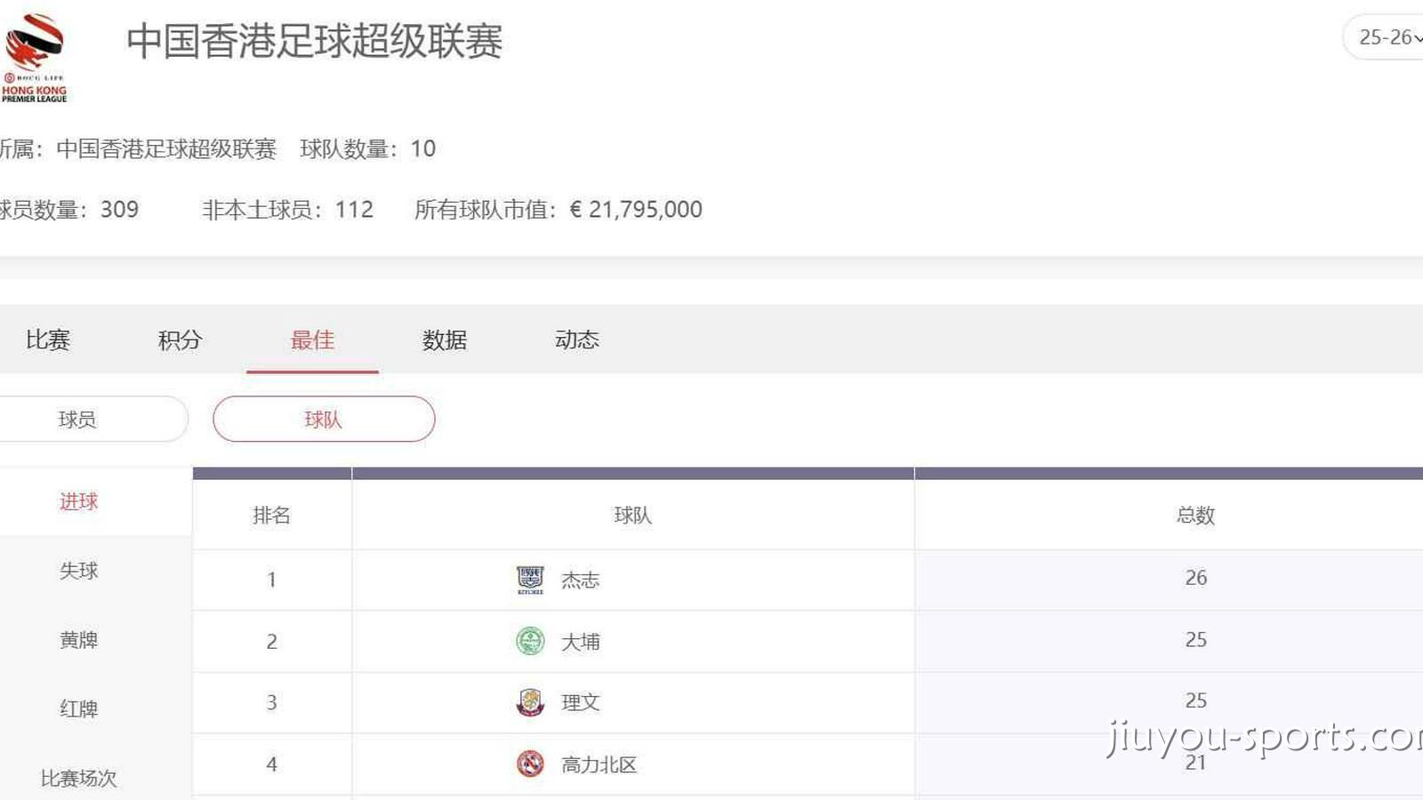Screen dimensions: 1423x800
Task: Switch to the 比赛 tab
Action: (48, 340)
